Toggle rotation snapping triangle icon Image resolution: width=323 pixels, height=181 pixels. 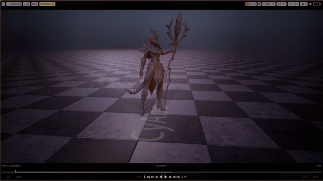[x=278, y=4]
